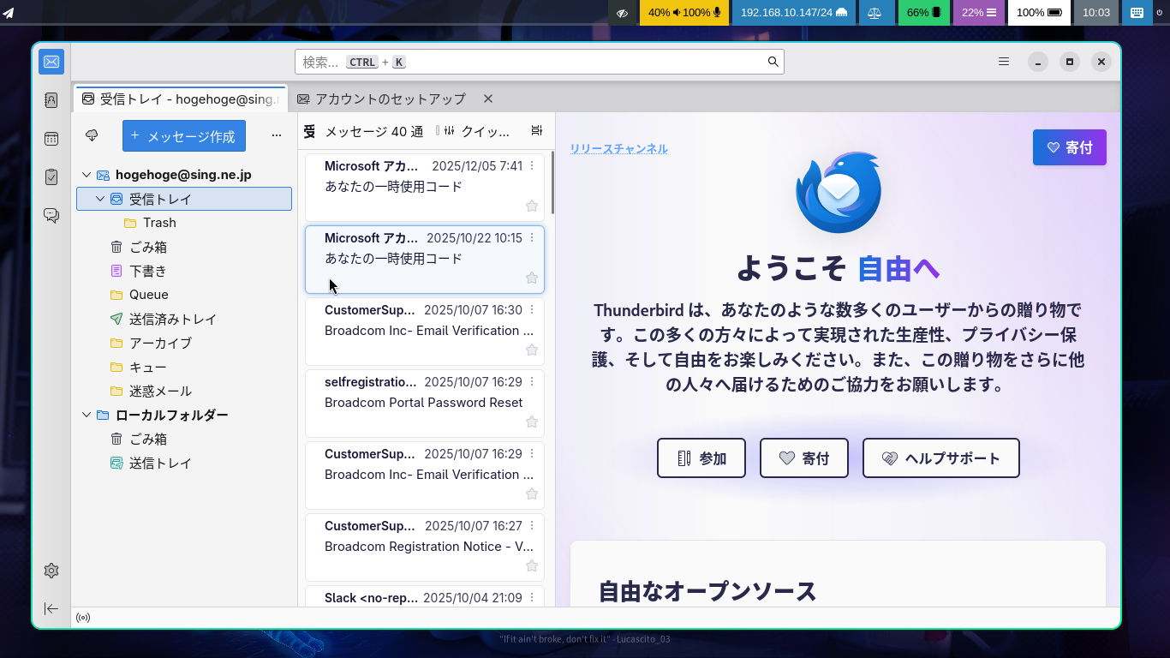Focus the 検索 search field
Image resolution: width=1170 pixels, height=658 pixels.
tap(540, 62)
